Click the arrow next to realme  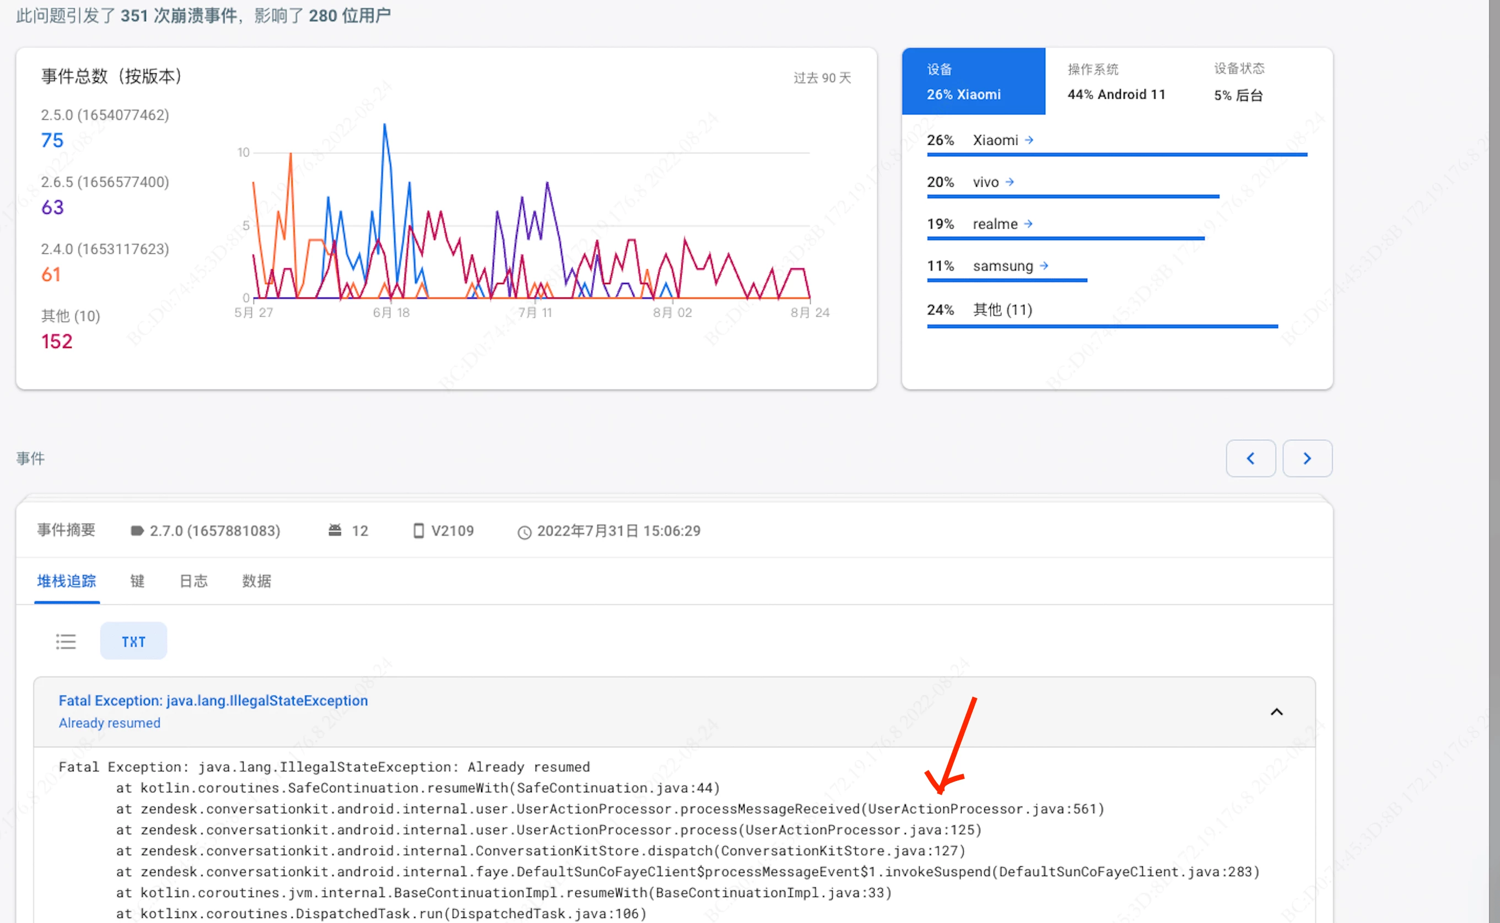pyautogui.click(x=1028, y=224)
